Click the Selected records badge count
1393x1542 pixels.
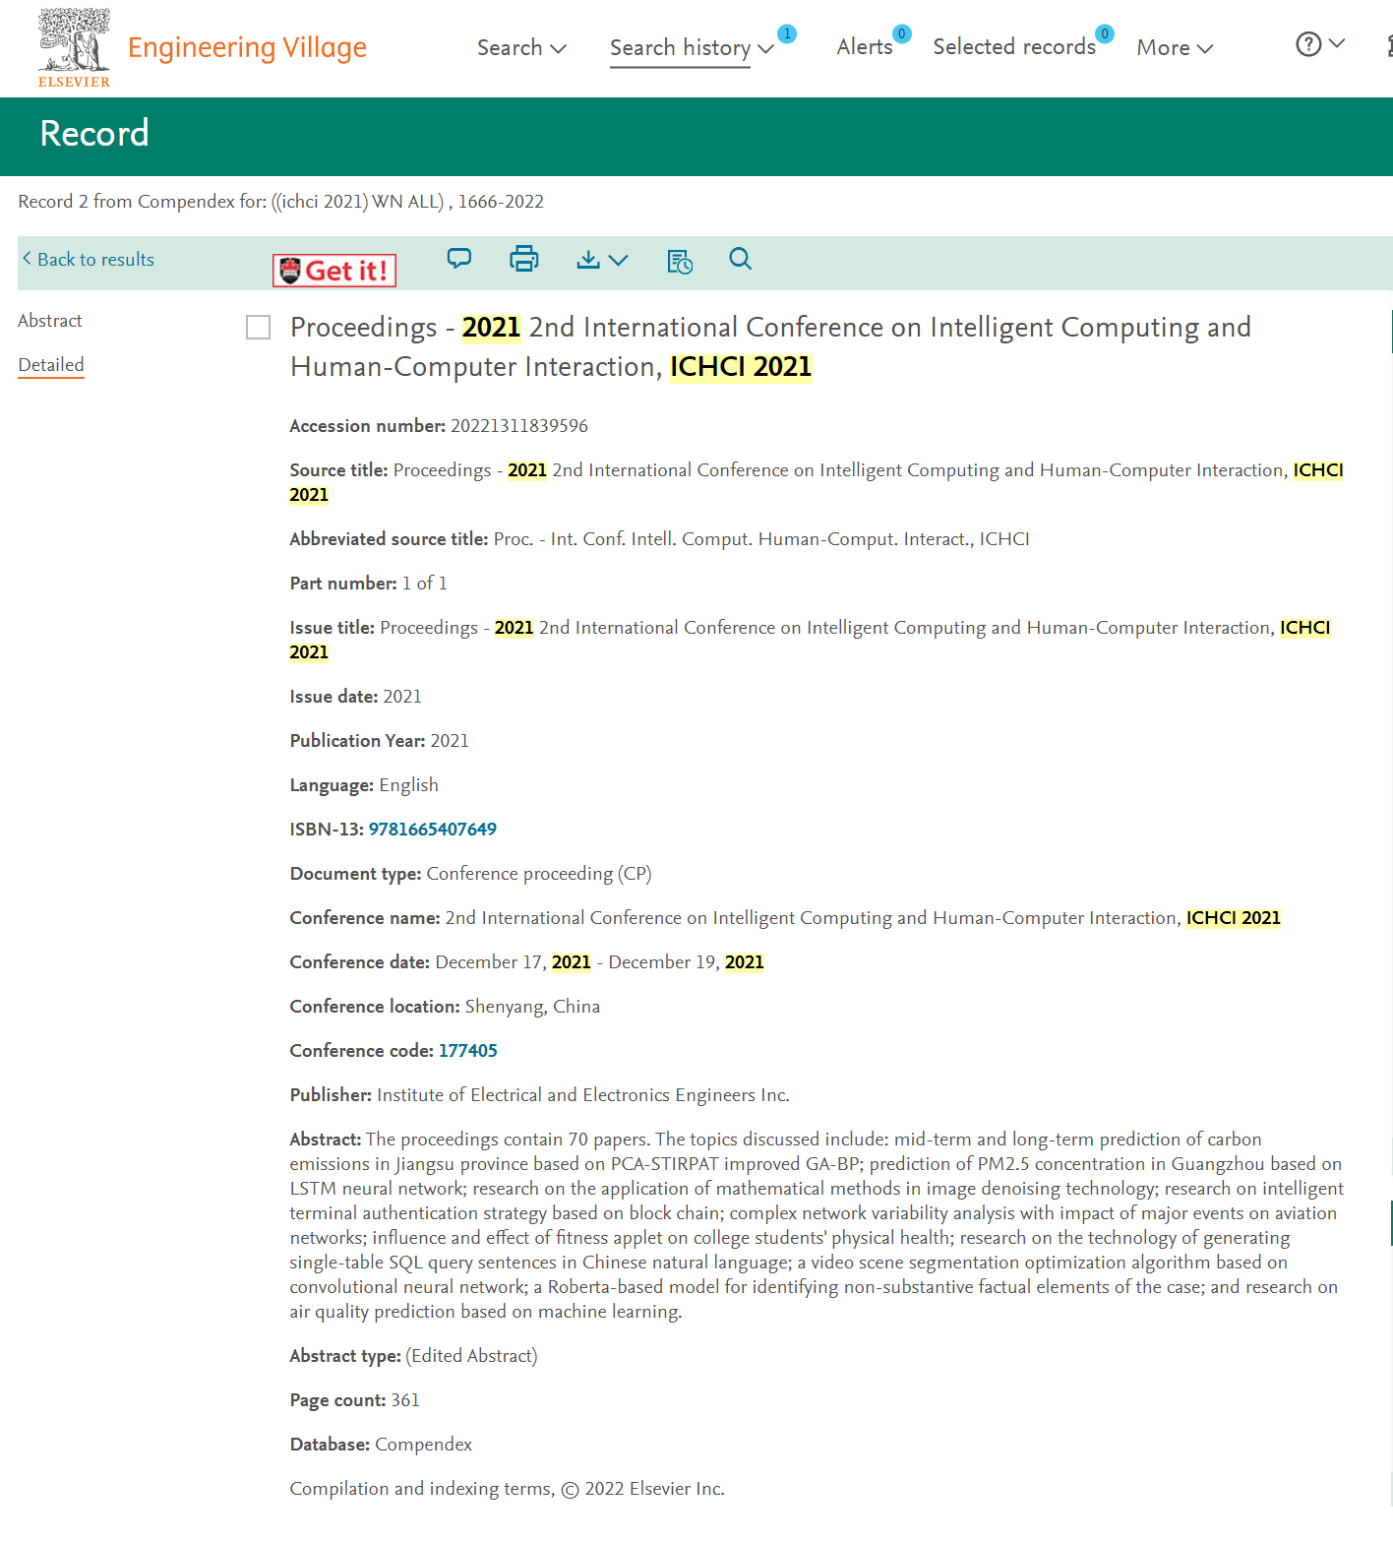tap(1105, 33)
